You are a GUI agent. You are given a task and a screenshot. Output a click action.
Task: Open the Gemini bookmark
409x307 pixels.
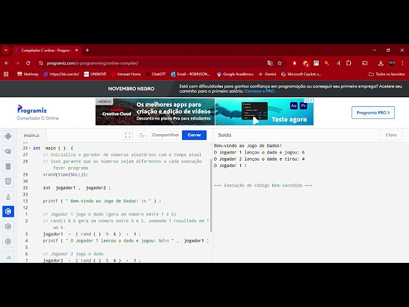coord(268,74)
